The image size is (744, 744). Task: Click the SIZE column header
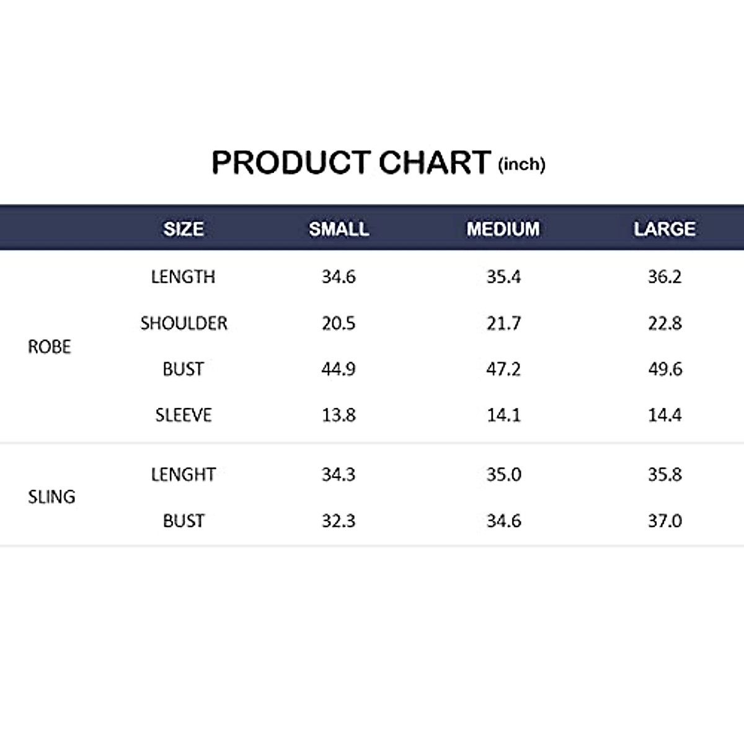[x=184, y=229]
